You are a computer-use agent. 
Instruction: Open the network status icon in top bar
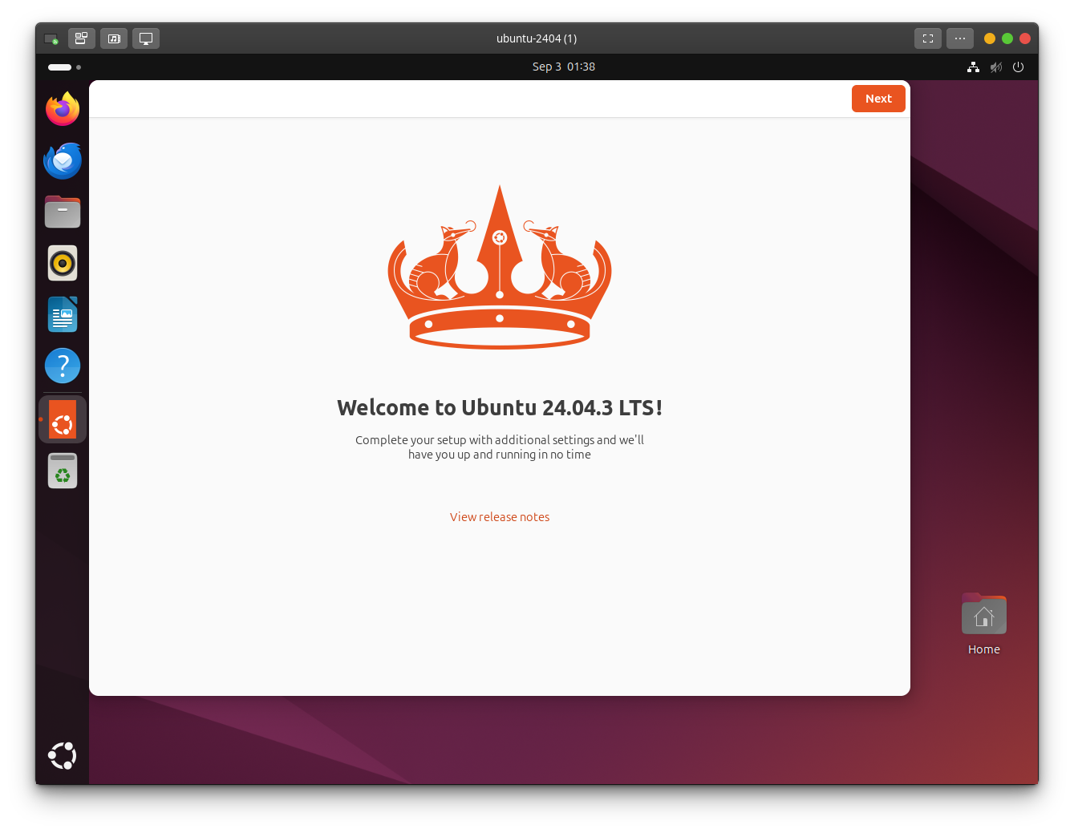[x=973, y=67]
